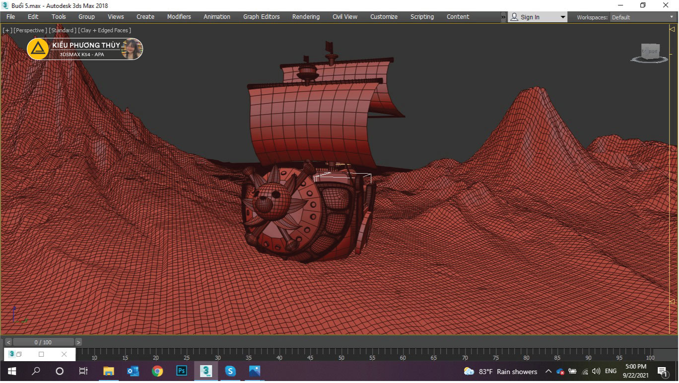Open the Sign In dropdown arrow
The height and width of the screenshot is (383, 679).
pyautogui.click(x=562, y=17)
